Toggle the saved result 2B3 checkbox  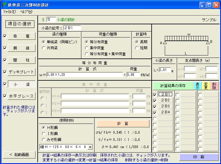(x=155, y=107)
